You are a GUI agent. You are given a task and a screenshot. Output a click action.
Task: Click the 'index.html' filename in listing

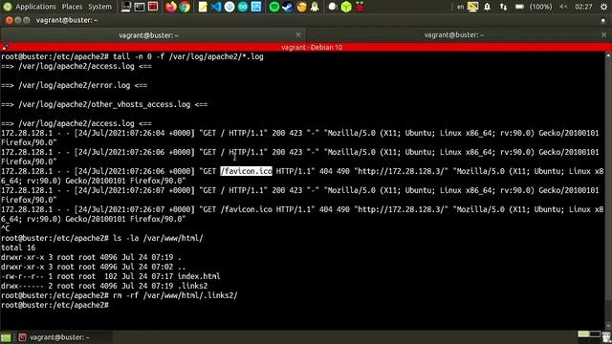(199, 276)
